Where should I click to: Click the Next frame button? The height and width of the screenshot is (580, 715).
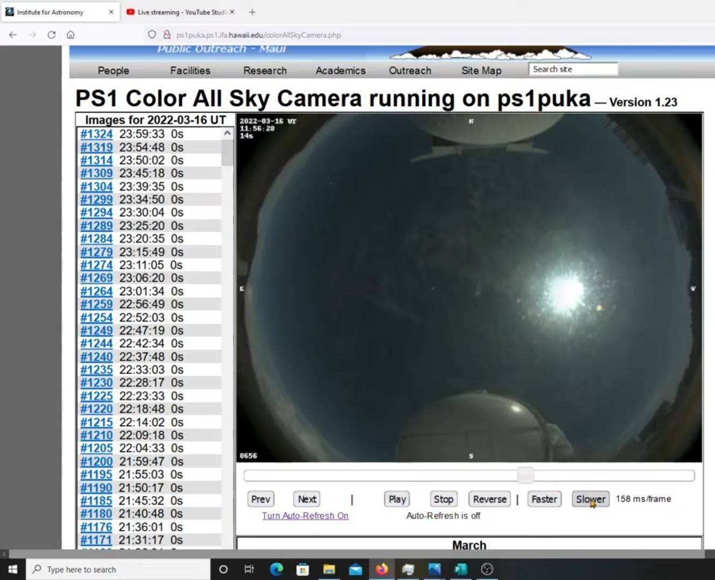click(x=307, y=499)
